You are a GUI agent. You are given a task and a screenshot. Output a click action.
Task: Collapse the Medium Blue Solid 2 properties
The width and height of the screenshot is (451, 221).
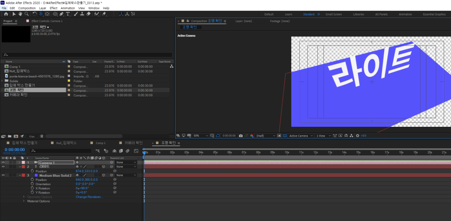tap(20, 175)
